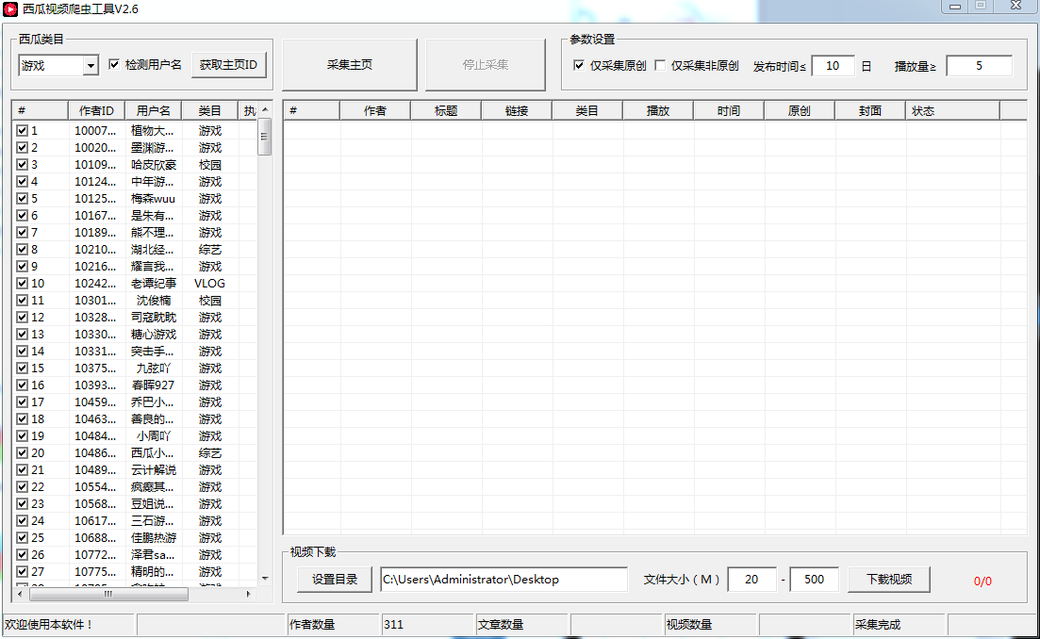Uncheck row 10 老谭纪事 checkbox
Viewport: 1040px width, 639px height.
22,284
